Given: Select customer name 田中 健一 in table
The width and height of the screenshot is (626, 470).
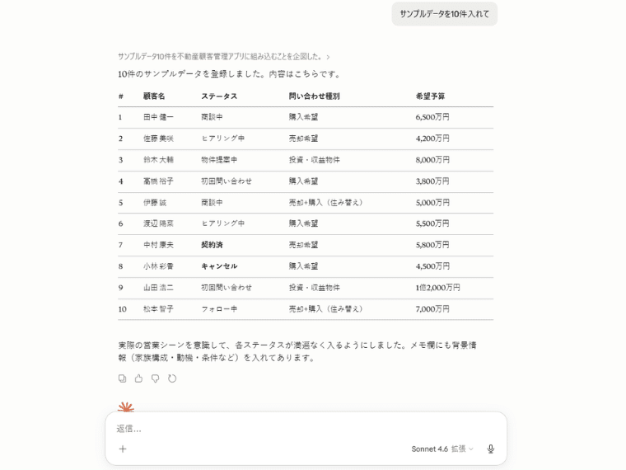Looking at the screenshot, I should click(x=158, y=118).
